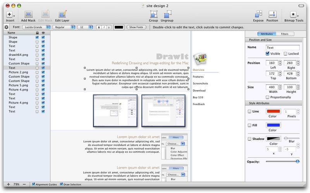Disable Alignment Guides checkbox
The image size is (310, 193).
pyautogui.click(x=34, y=184)
